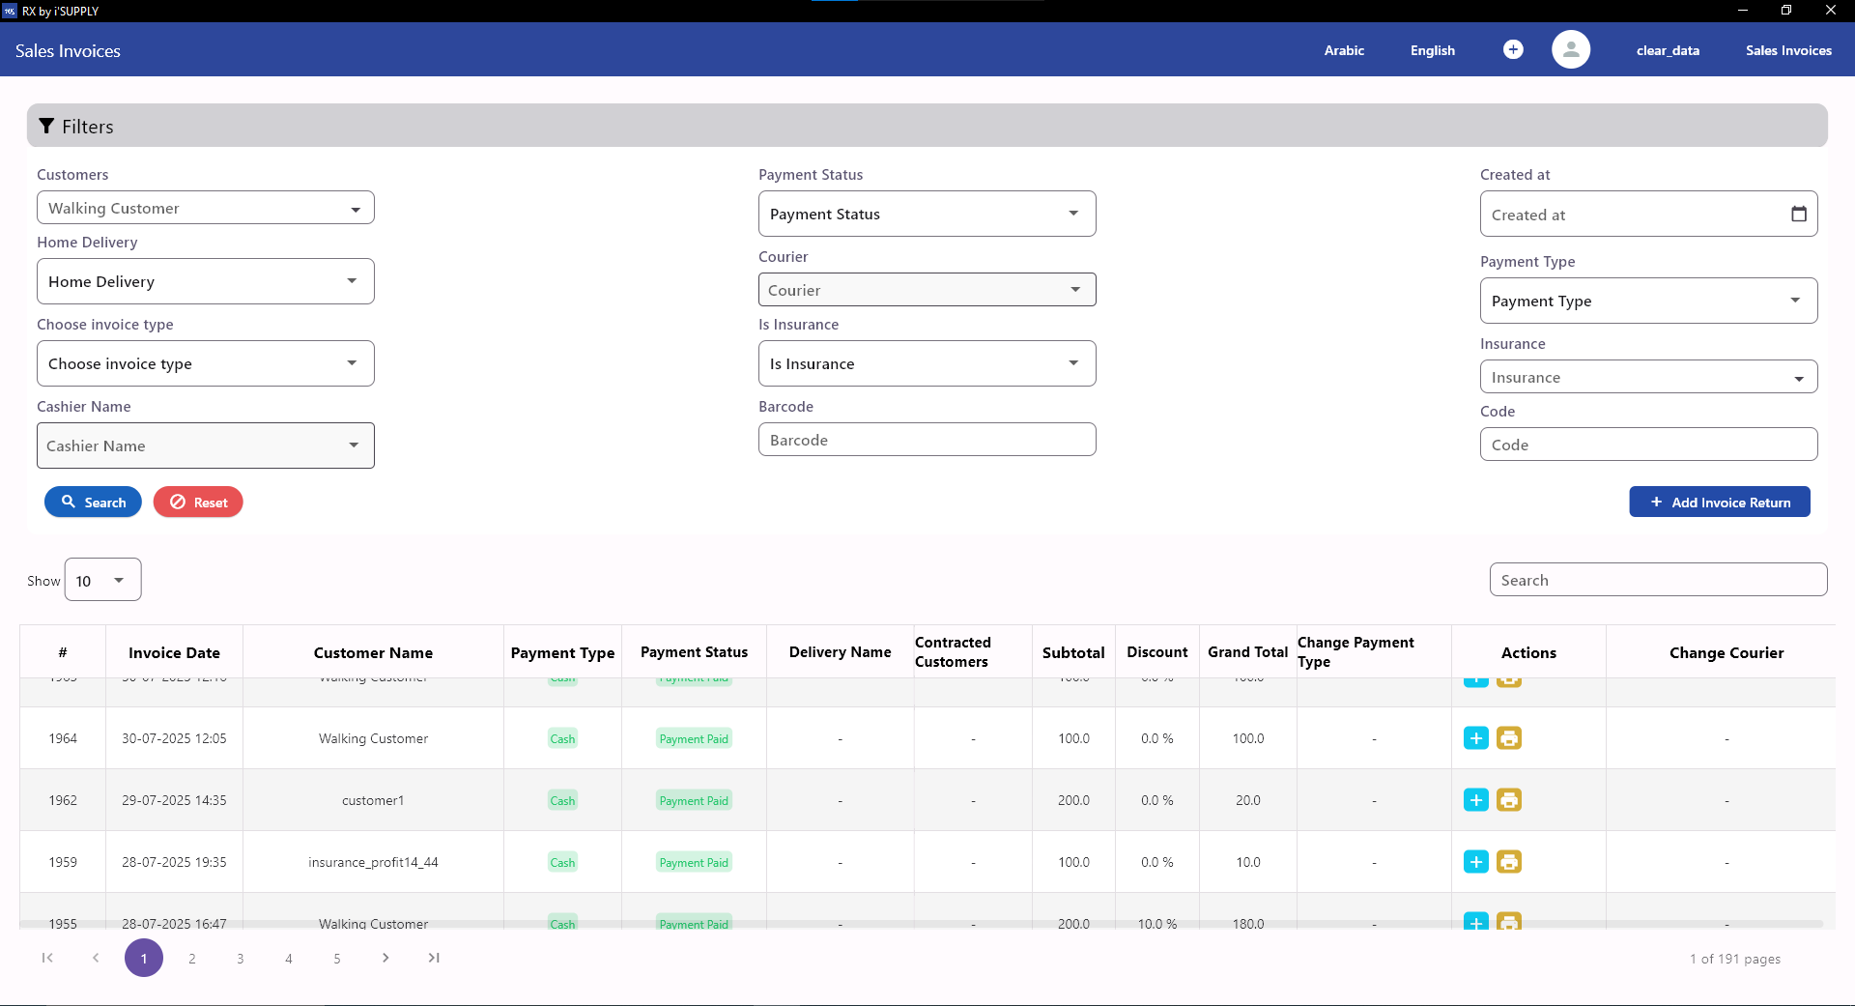Go to first page icon in pagination
Viewport: 1855px width, 1006px height.
click(47, 958)
